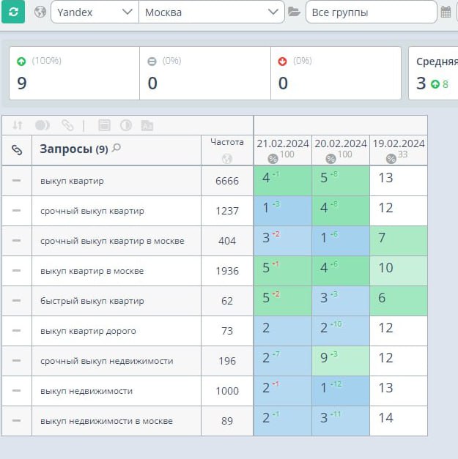The width and height of the screenshot is (458, 459).
Task: Click the dash icon in срочный выкуп квартир row
Action: pos(16,211)
